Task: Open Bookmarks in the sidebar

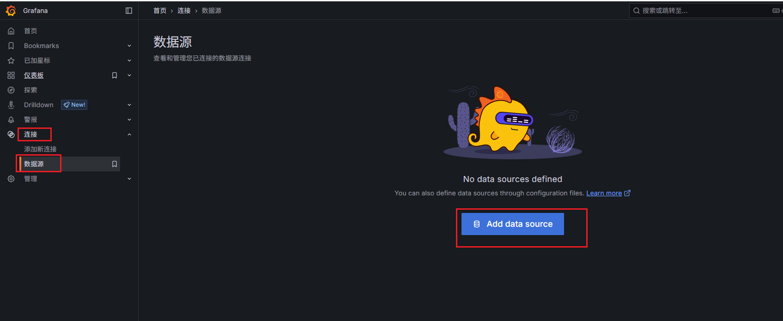Action: (42, 46)
